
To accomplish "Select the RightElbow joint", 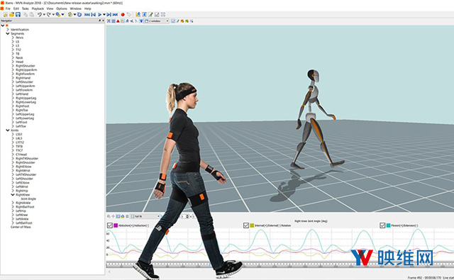I will click(23, 167).
